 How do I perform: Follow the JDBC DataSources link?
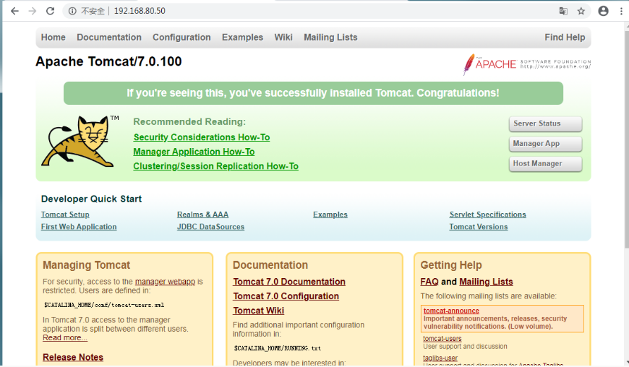pyautogui.click(x=210, y=227)
